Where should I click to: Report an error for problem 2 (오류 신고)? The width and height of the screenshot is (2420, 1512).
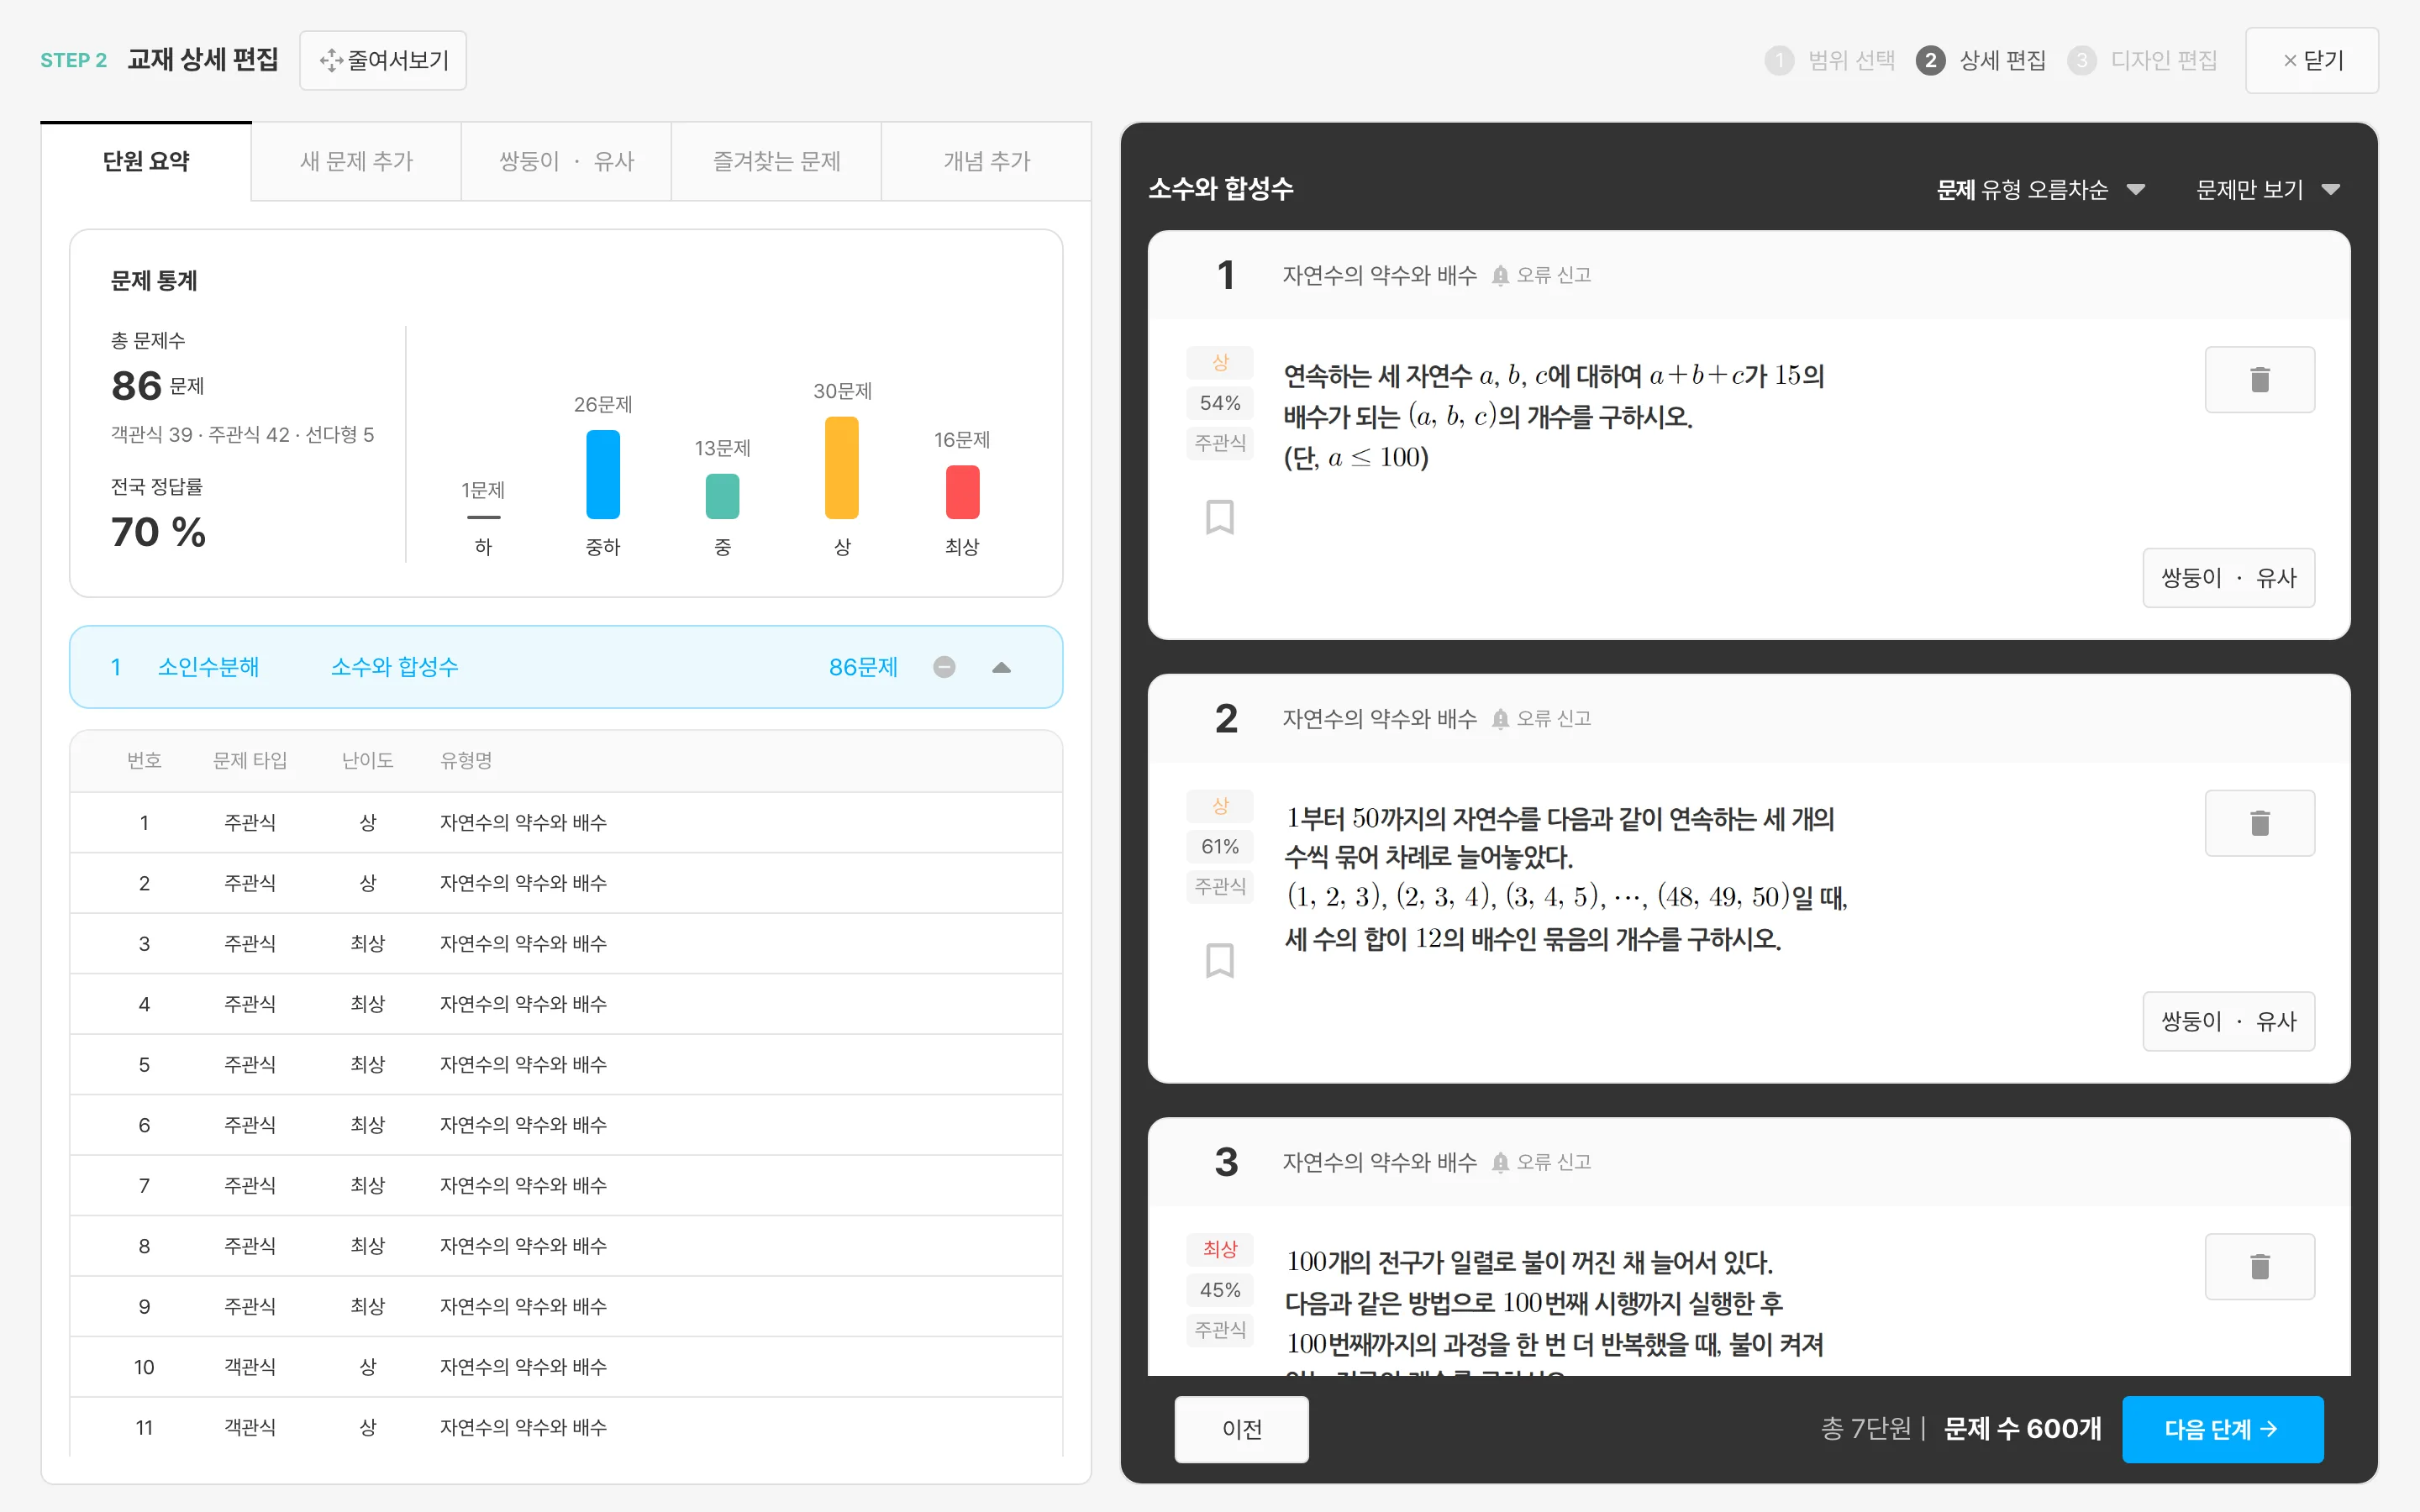(1541, 718)
